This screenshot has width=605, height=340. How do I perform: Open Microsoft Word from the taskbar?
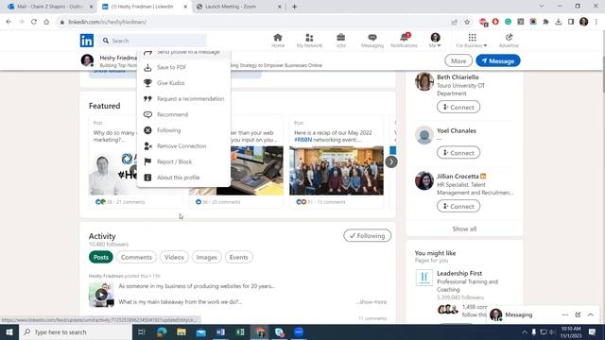pos(220,331)
